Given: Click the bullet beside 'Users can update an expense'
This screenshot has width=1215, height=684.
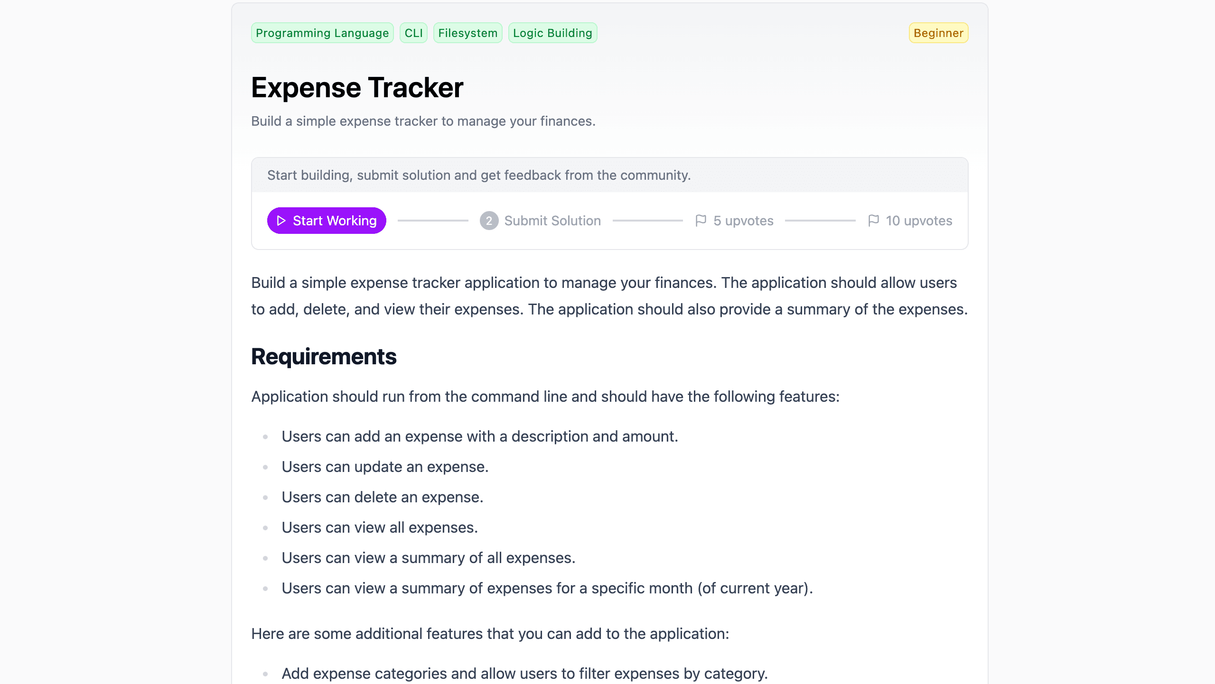Looking at the screenshot, I should [x=265, y=466].
